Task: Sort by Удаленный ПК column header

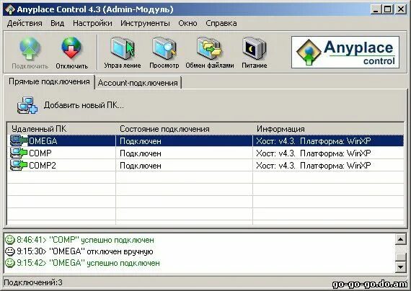Action: coord(61,129)
